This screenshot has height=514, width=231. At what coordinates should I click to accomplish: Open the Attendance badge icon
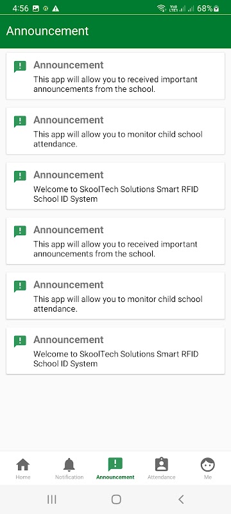tap(161, 465)
